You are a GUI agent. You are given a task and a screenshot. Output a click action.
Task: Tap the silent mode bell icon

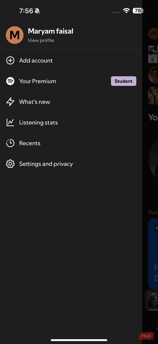click(x=37, y=11)
